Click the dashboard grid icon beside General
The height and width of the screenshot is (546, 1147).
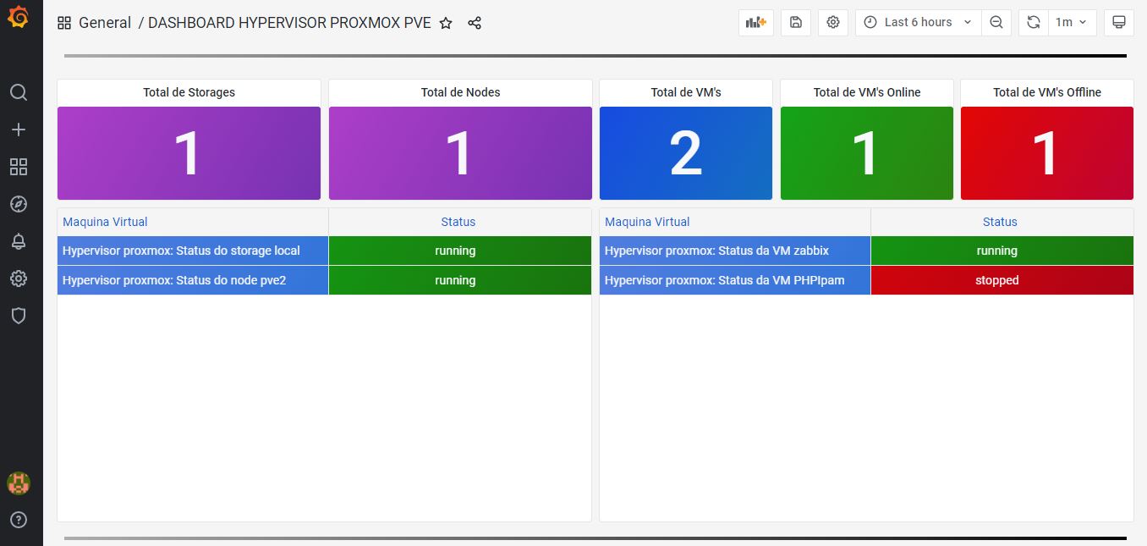point(64,23)
